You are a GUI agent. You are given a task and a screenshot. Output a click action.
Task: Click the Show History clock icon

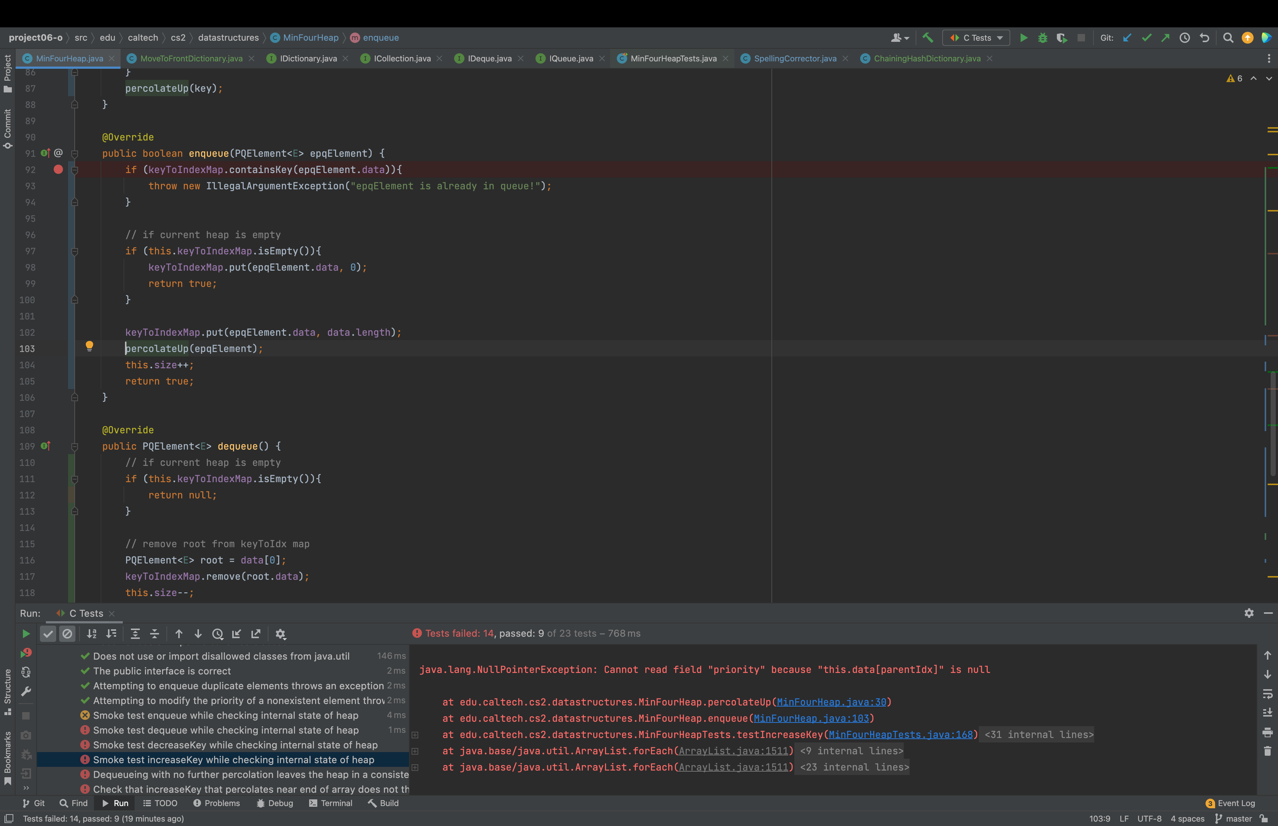click(1185, 38)
